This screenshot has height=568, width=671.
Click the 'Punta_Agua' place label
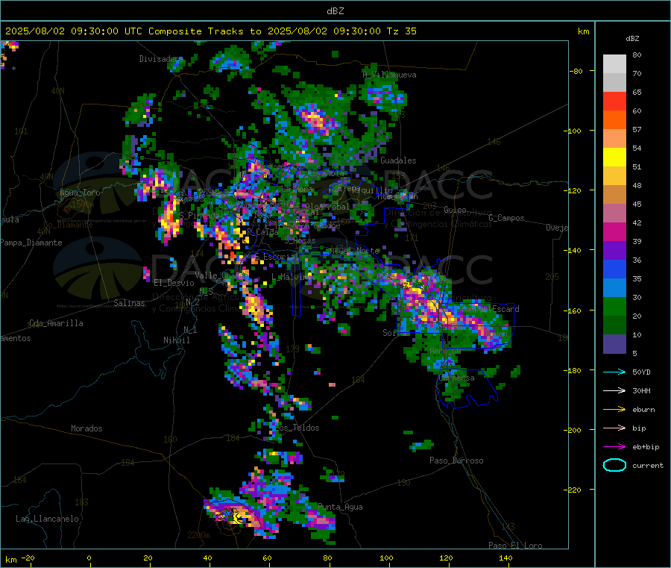[340, 508]
